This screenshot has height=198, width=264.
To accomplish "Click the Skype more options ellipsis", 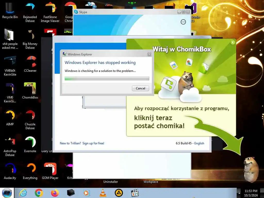I will tap(183, 22).
